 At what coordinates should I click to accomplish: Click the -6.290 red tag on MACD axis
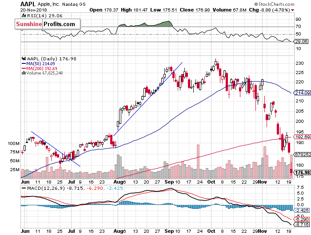coord(302,219)
